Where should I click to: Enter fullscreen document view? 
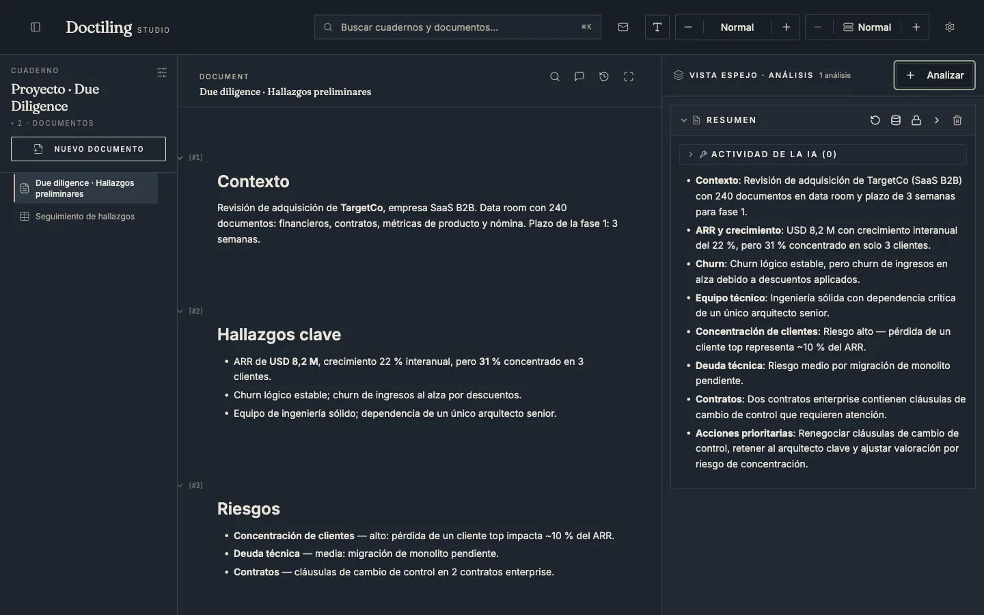629,77
